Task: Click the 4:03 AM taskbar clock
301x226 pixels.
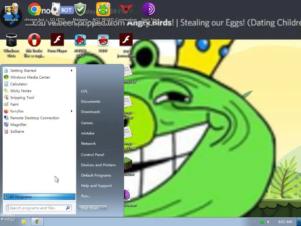Action: [285, 222]
